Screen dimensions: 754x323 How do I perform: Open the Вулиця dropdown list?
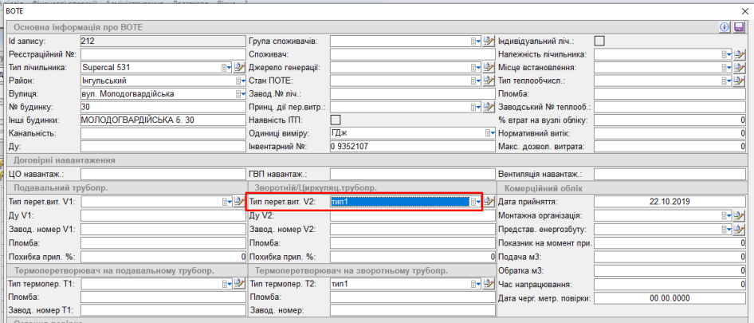point(238,94)
